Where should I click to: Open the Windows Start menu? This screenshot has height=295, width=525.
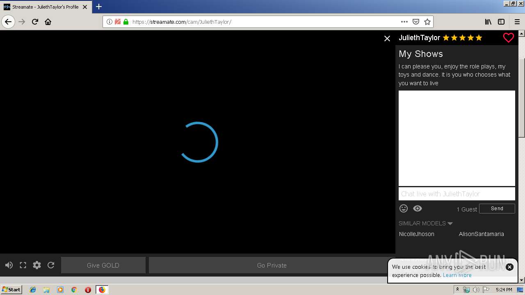click(11, 289)
